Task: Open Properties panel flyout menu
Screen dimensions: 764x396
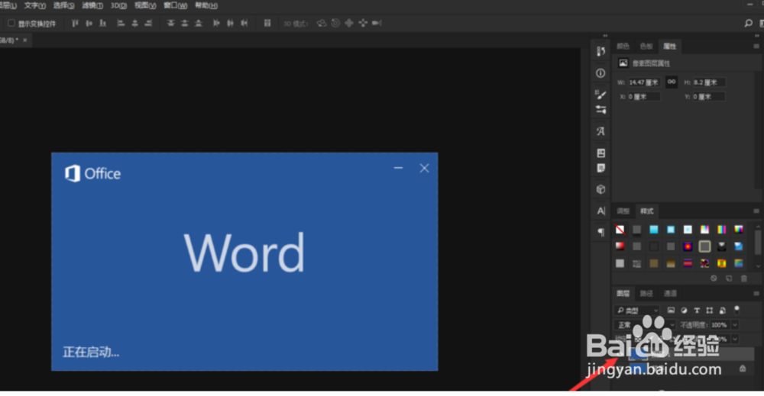Action: 756,47
